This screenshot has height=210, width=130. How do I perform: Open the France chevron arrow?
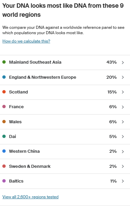tap(123, 107)
